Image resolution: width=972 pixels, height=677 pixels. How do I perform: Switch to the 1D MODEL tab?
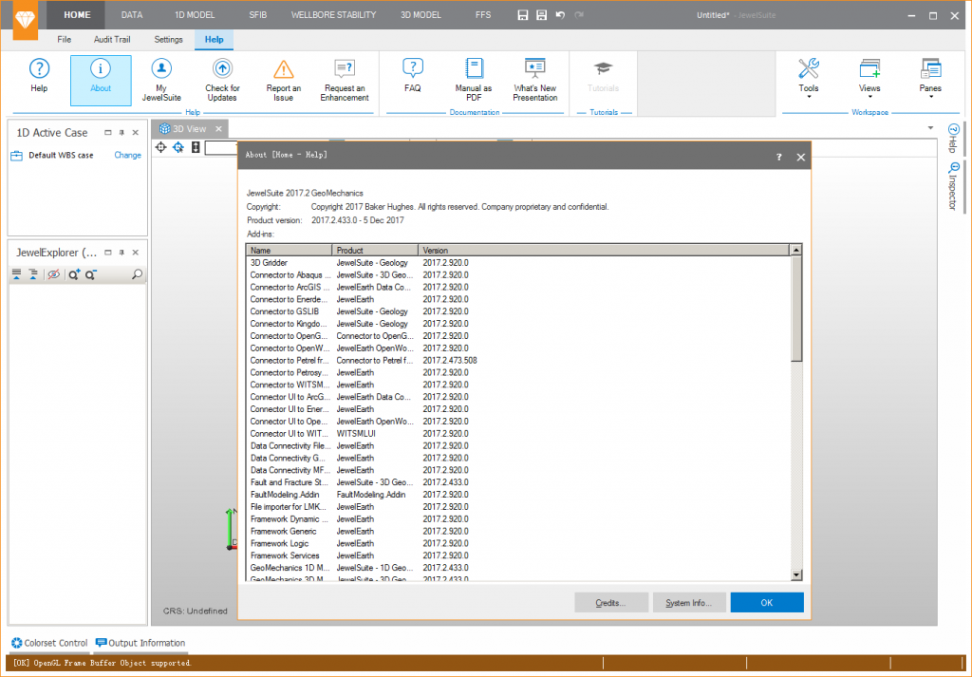195,15
